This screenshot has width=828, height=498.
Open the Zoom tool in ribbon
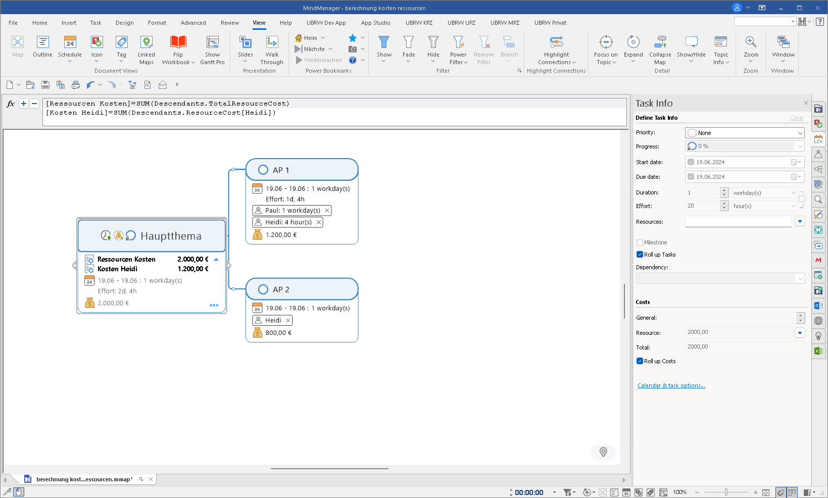tap(751, 49)
